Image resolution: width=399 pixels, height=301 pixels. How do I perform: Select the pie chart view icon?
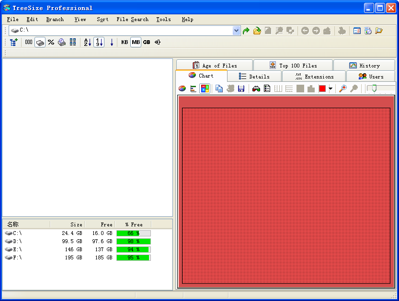click(182, 89)
